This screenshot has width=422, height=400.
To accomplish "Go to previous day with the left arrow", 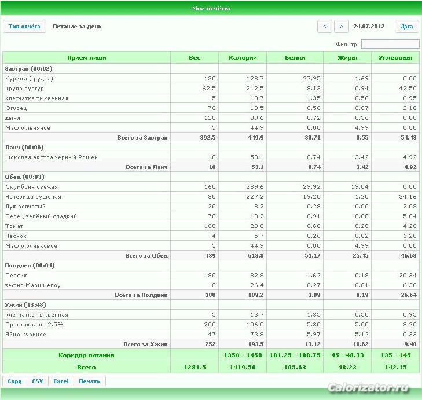I will pyautogui.click(x=325, y=27).
